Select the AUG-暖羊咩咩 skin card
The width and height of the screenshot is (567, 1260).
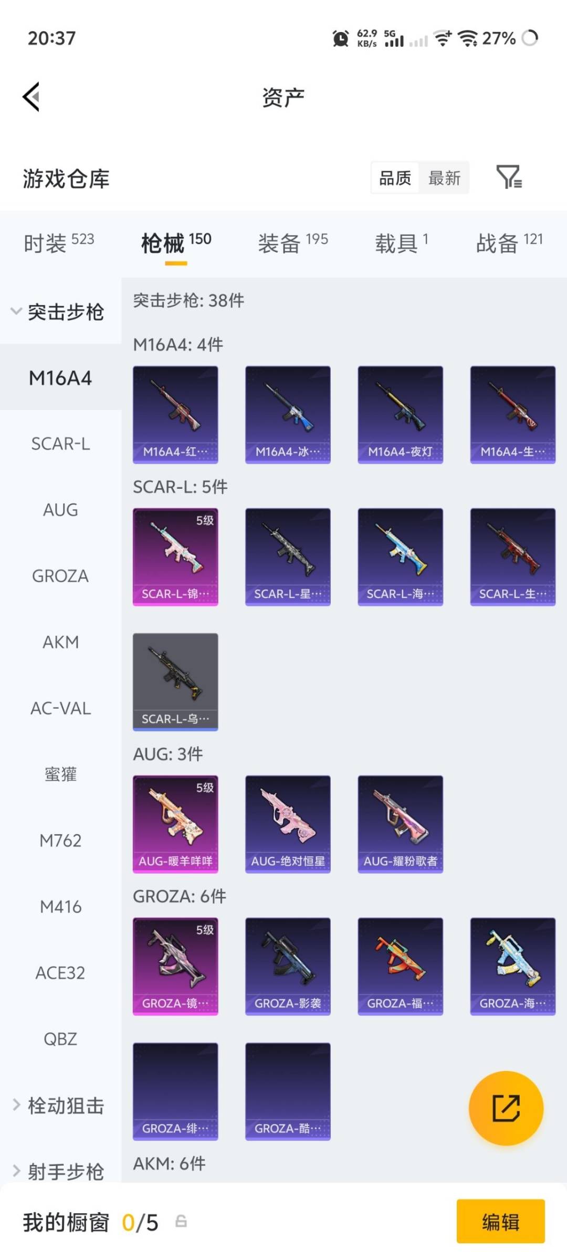point(175,824)
